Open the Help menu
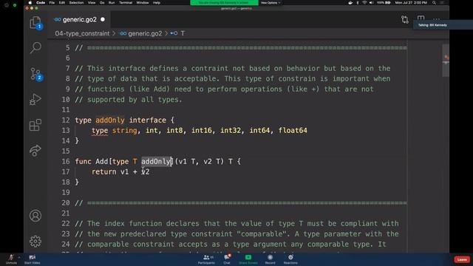This screenshot has width=473, height=266. pos(157,3)
